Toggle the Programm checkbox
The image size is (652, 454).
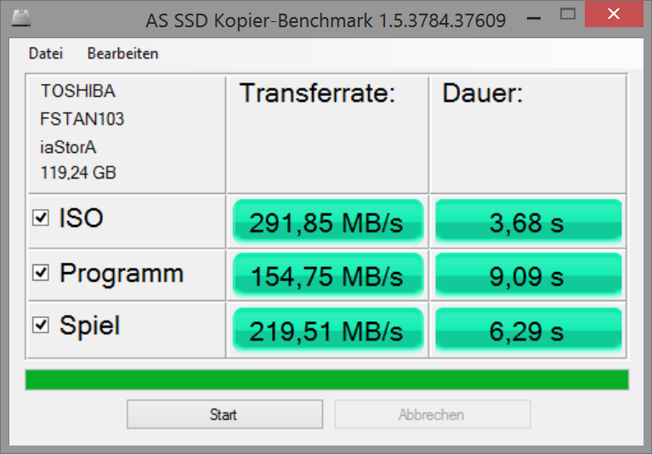click(40, 274)
